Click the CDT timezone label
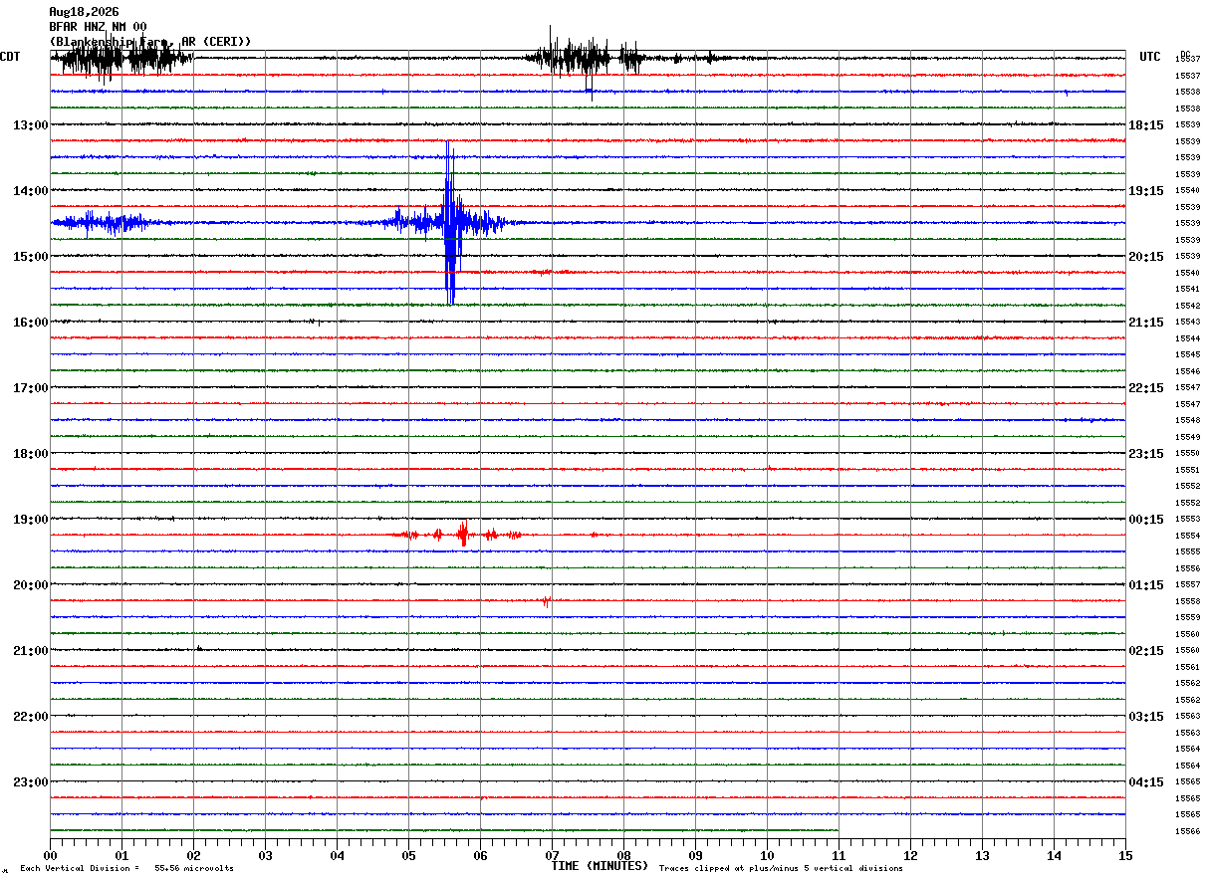 (10, 57)
